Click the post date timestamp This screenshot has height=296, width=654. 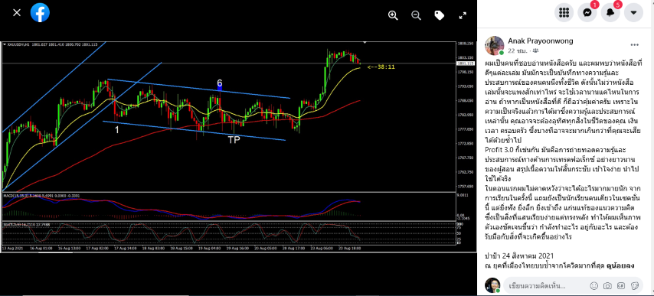point(516,50)
